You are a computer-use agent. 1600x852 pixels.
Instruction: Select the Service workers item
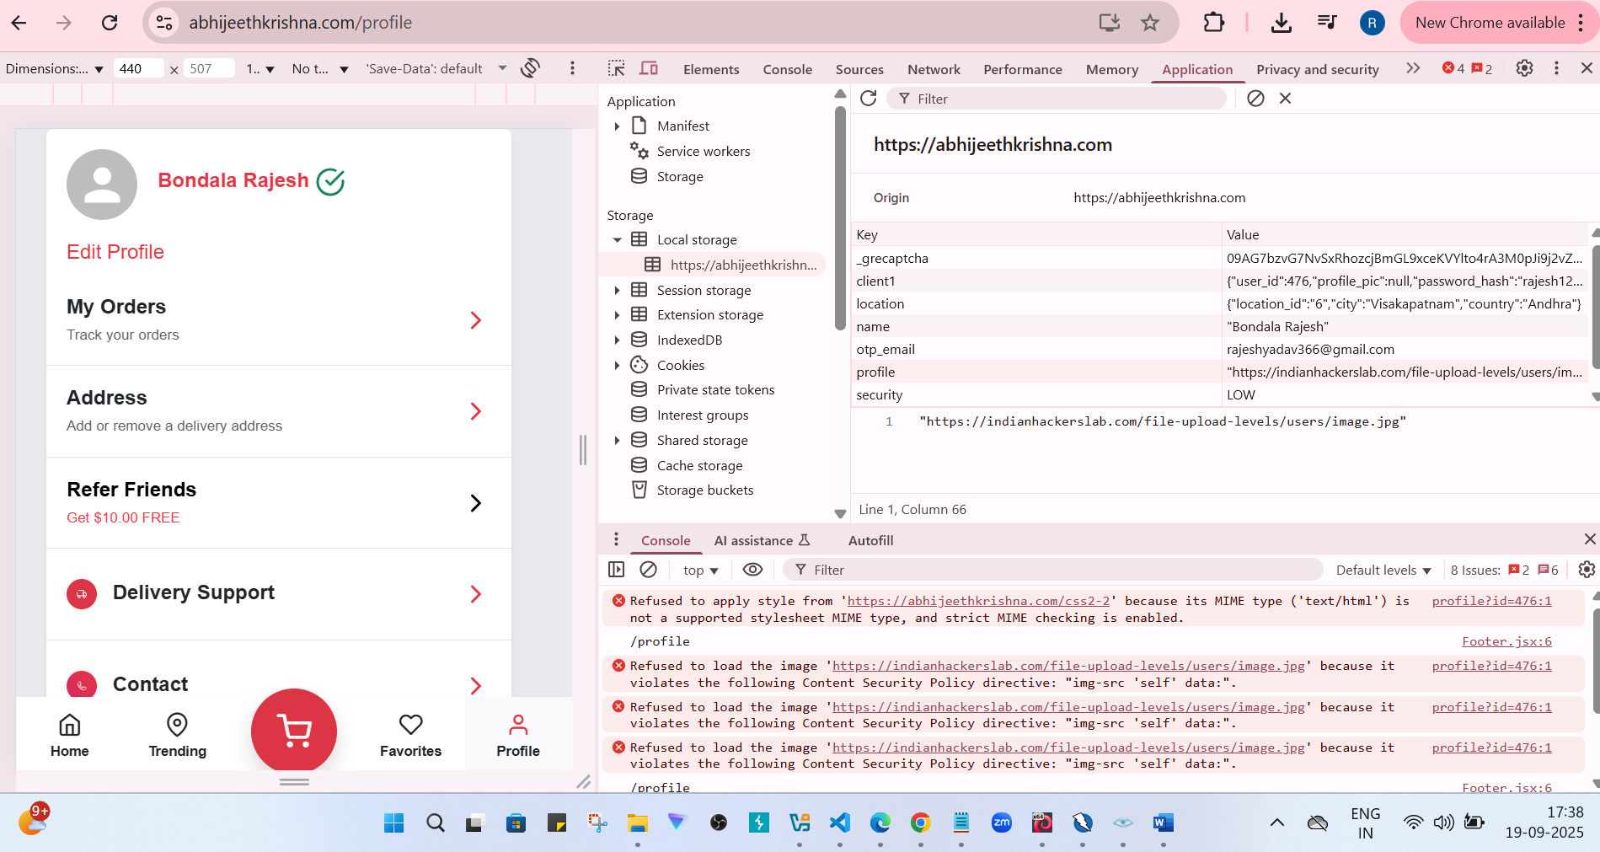tap(703, 151)
